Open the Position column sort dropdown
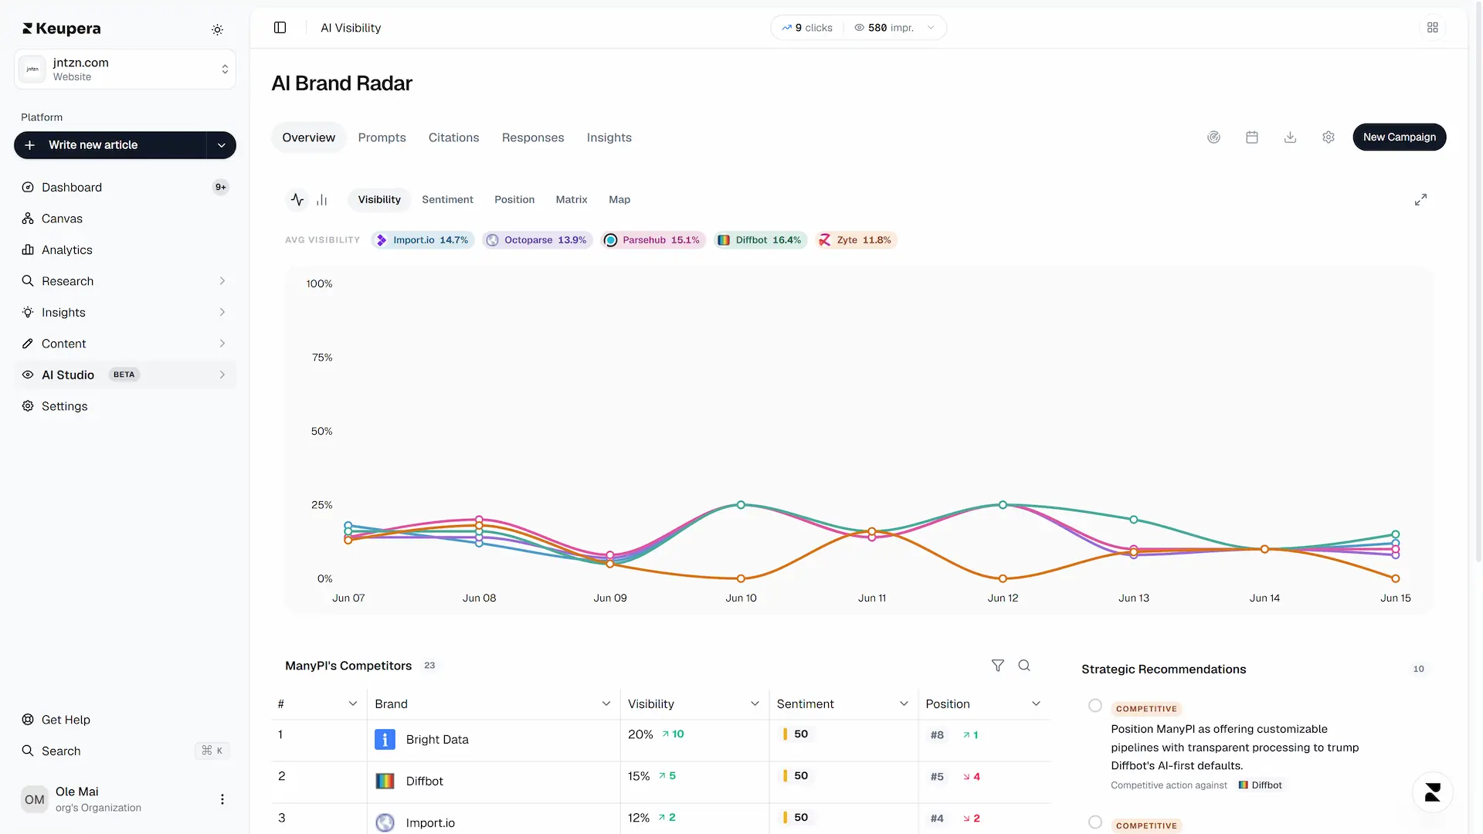This screenshot has height=834, width=1483. [x=1036, y=704]
